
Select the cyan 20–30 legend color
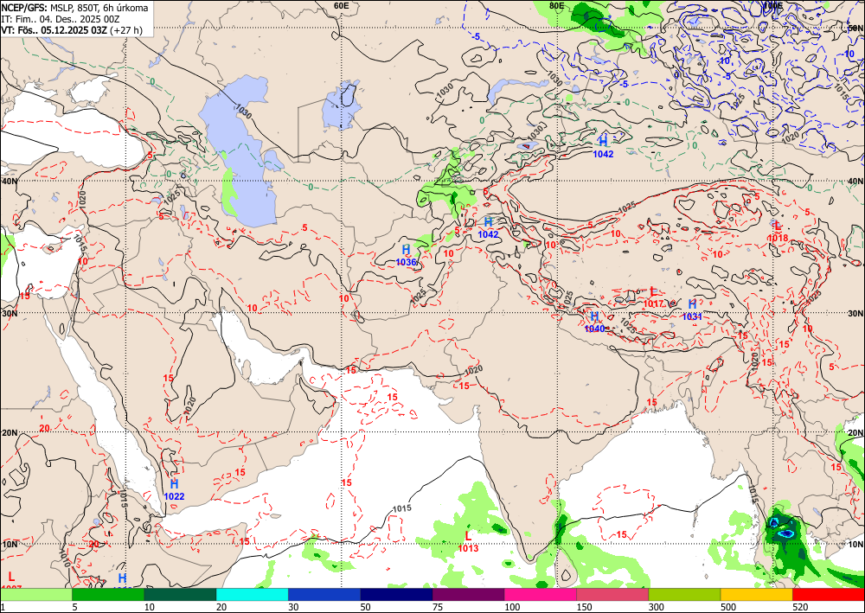click(252, 595)
